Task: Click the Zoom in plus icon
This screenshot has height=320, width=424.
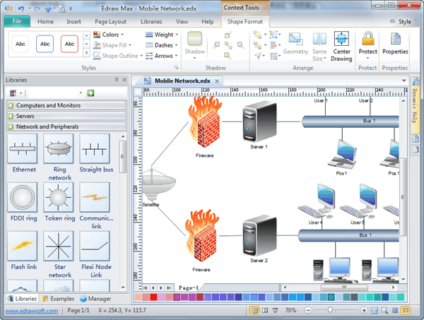Action: pyautogui.click(x=364, y=310)
